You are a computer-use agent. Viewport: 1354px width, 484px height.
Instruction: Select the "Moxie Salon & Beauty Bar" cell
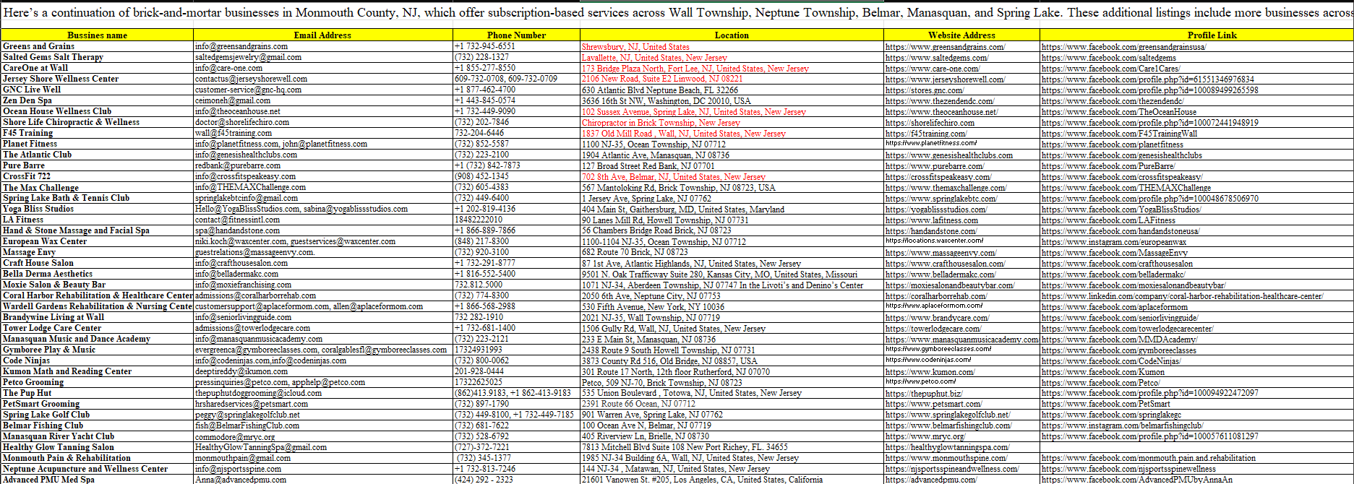[97, 285]
